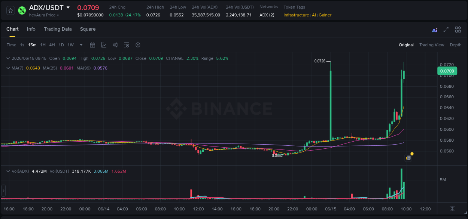Switch to the Chart tab
The width and height of the screenshot is (468, 219).
click(12, 29)
